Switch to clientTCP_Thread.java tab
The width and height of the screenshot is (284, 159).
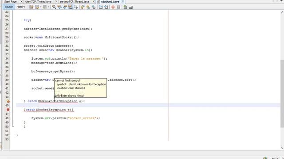coord(38,1)
